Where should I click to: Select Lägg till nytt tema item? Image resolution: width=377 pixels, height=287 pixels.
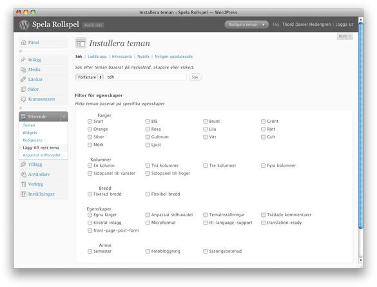(x=41, y=147)
